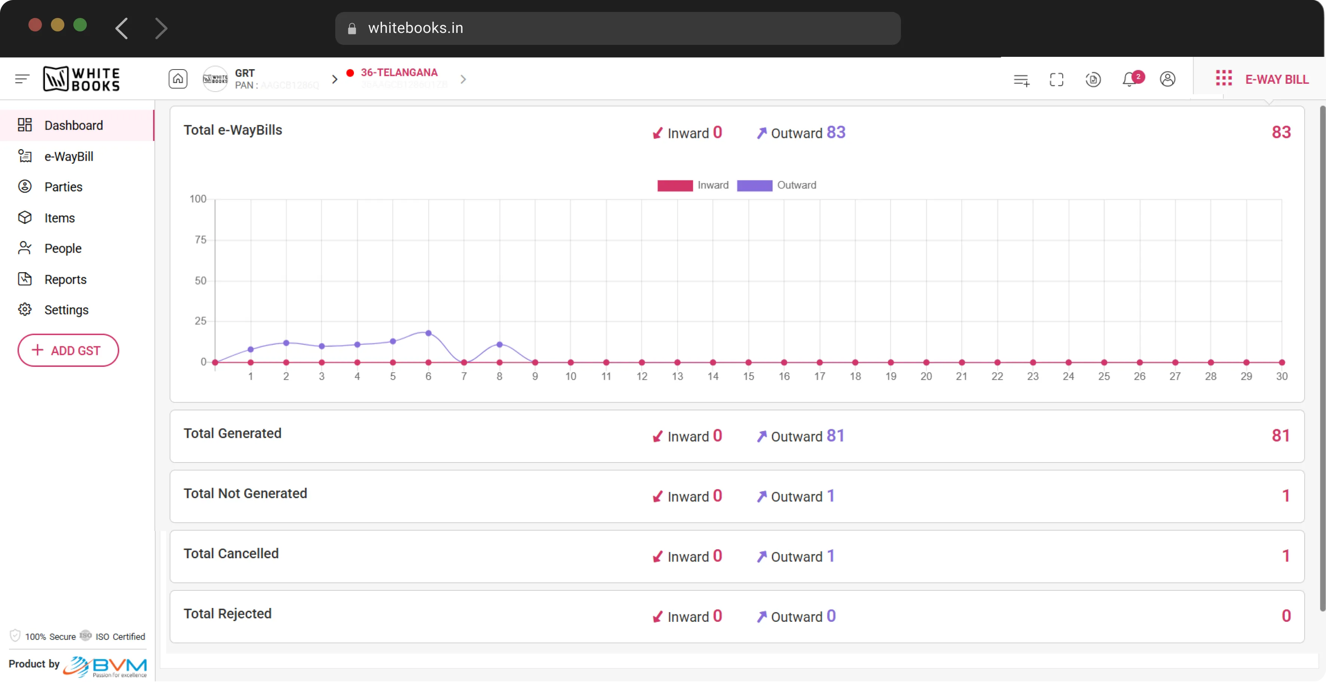Click the Outward data point at day 8
This screenshot has width=1326, height=682.
point(499,345)
